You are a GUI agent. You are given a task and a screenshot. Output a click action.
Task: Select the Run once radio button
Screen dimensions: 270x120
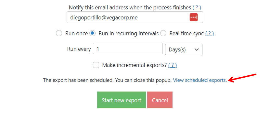(59, 33)
